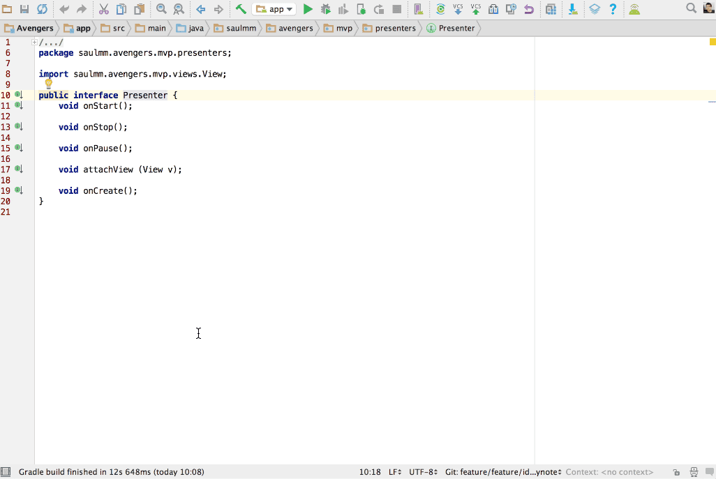The width and height of the screenshot is (716, 479).
Task: Open the SDK Manager from the toolbar
Action: pos(573,9)
